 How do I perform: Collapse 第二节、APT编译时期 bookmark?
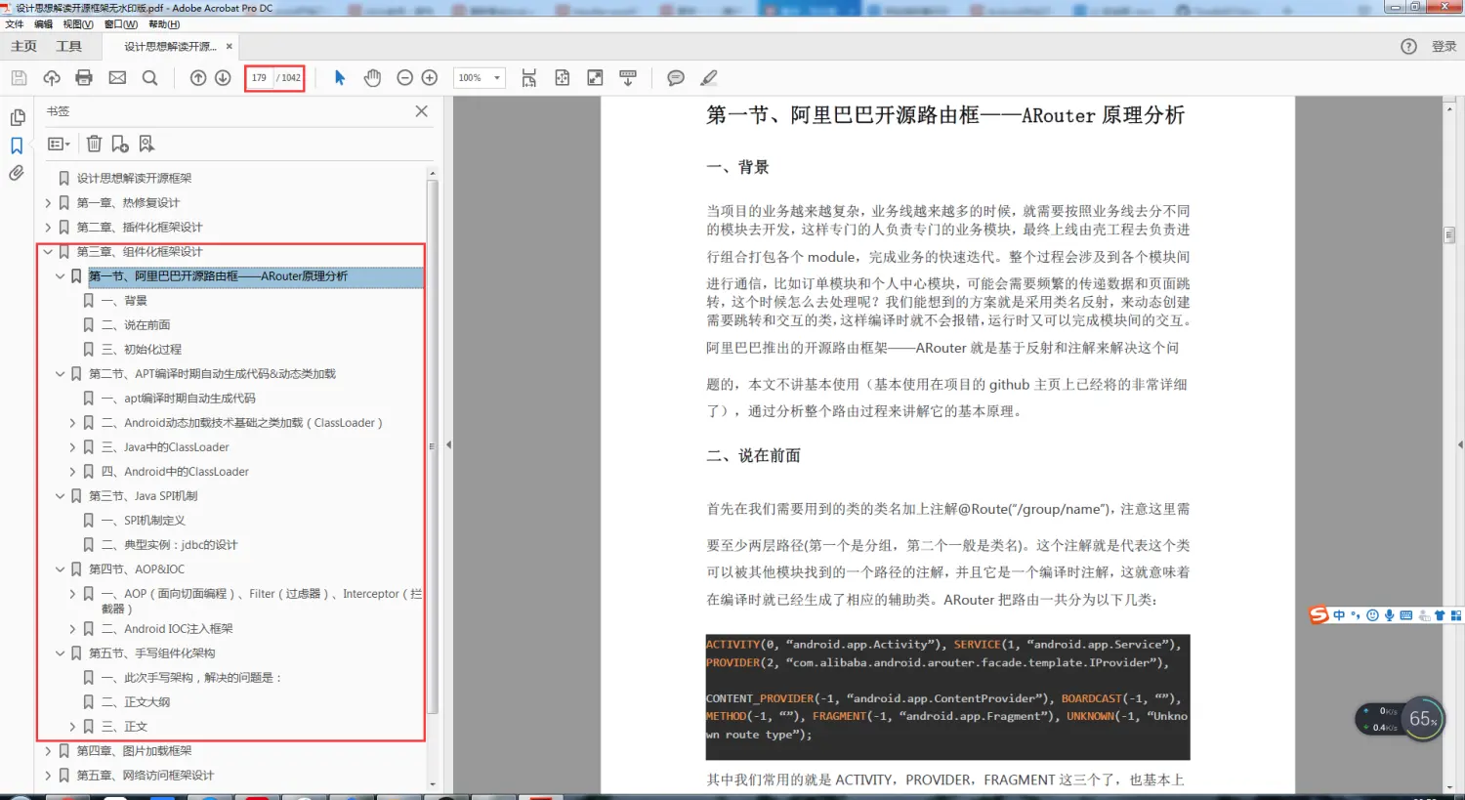[61, 373]
